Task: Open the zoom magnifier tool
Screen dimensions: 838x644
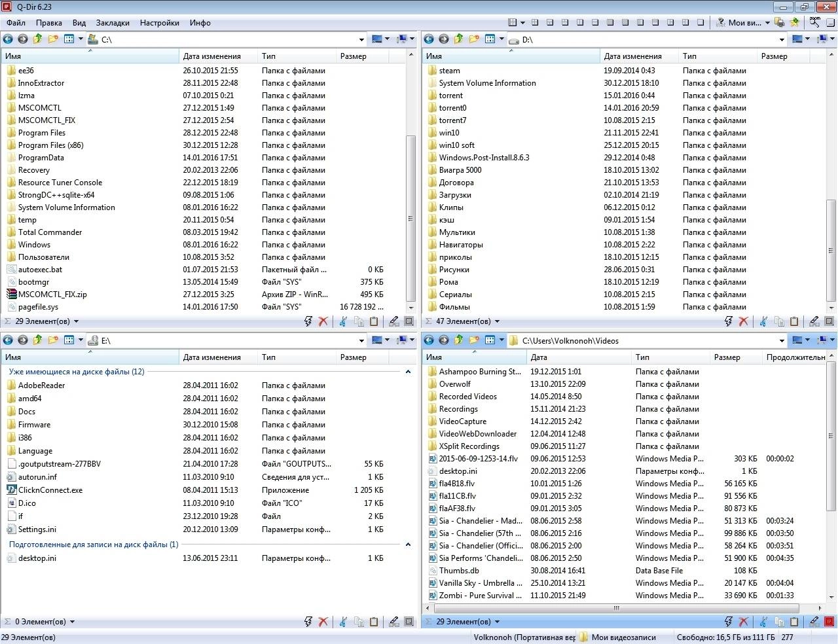Action: coord(814,22)
